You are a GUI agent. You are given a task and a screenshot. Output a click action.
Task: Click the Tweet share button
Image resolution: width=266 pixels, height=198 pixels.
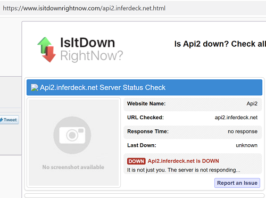[9, 120]
